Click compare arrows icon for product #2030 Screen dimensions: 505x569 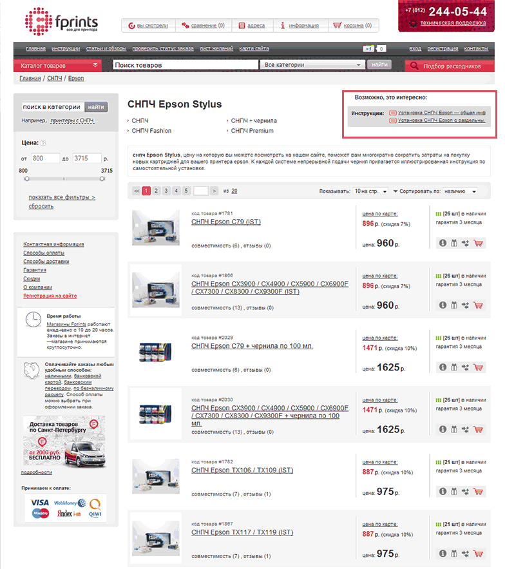pos(466,429)
